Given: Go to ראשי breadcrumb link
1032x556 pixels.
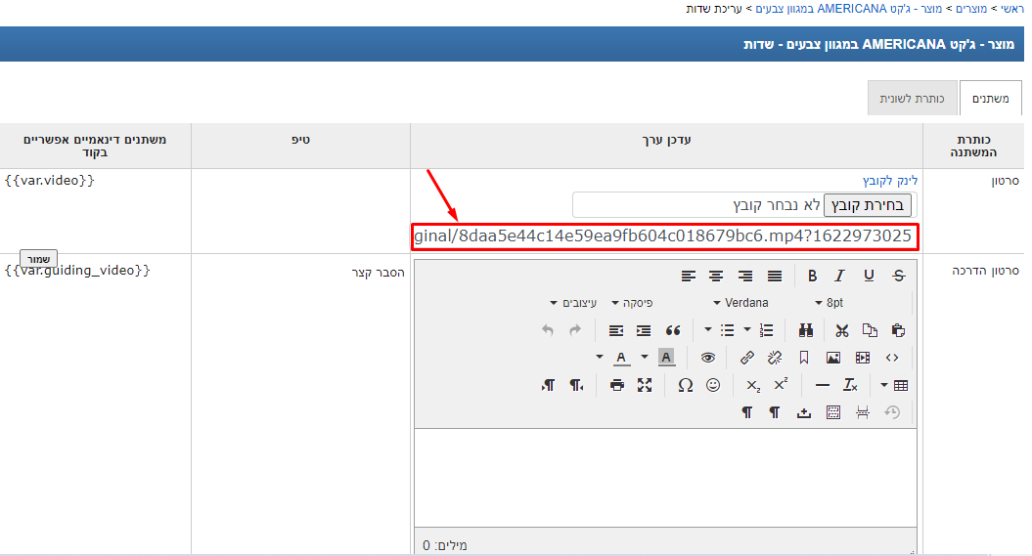Looking at the screenshot, I should 1012,9.
